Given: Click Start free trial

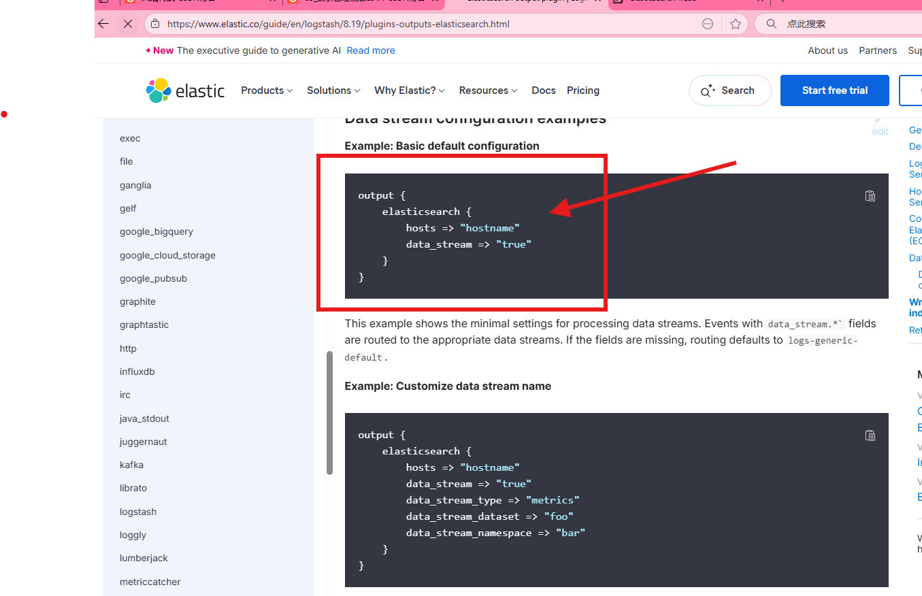Looking at the screenshot, I should [x=835, y=90].
